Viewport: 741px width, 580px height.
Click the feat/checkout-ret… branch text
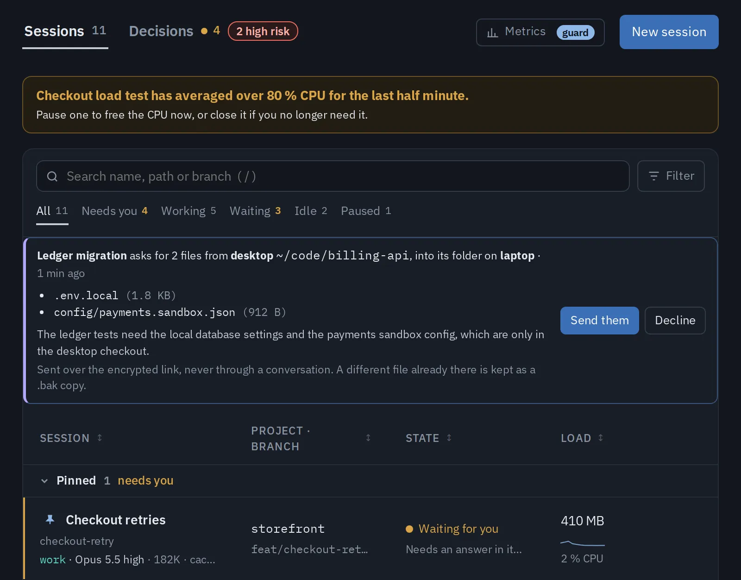pos(309,549)
